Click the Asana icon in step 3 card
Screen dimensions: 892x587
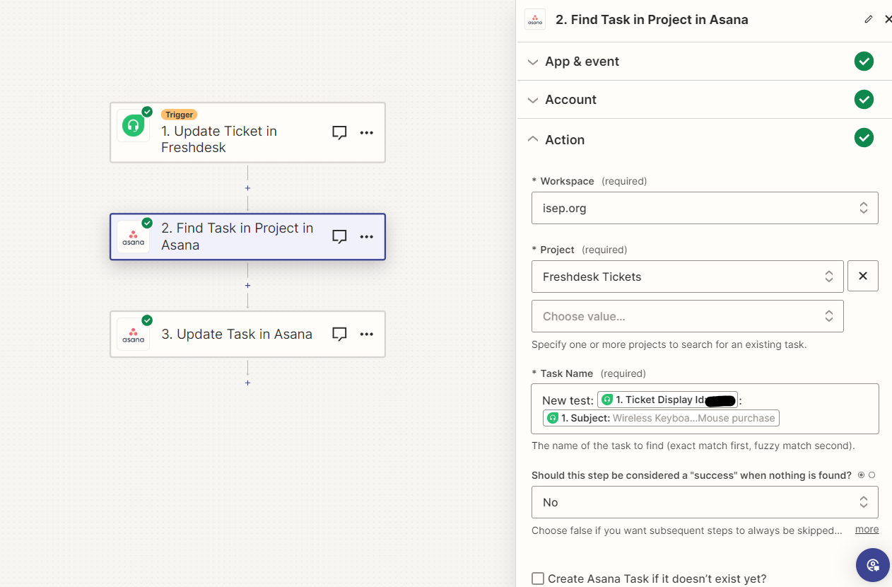(x=133, y=335)
